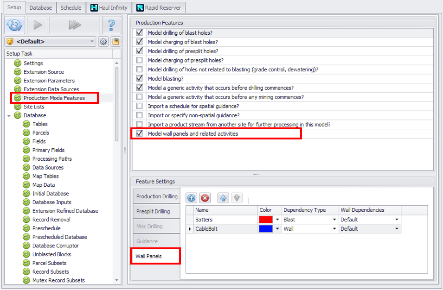Select Production Mode Features setup task
This screenshot has height=290, width=443.
tap(54, 98)
